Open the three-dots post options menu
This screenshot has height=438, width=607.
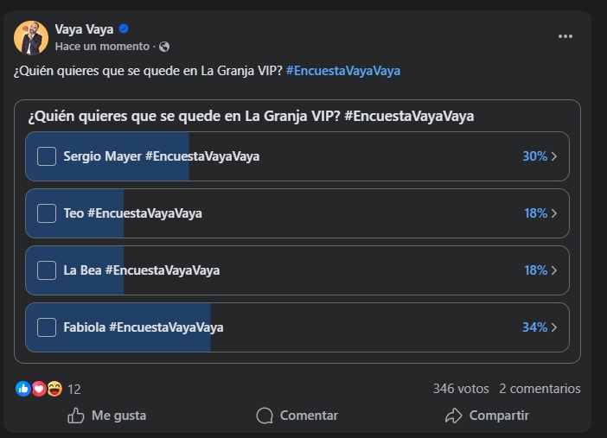coord(565,36)
